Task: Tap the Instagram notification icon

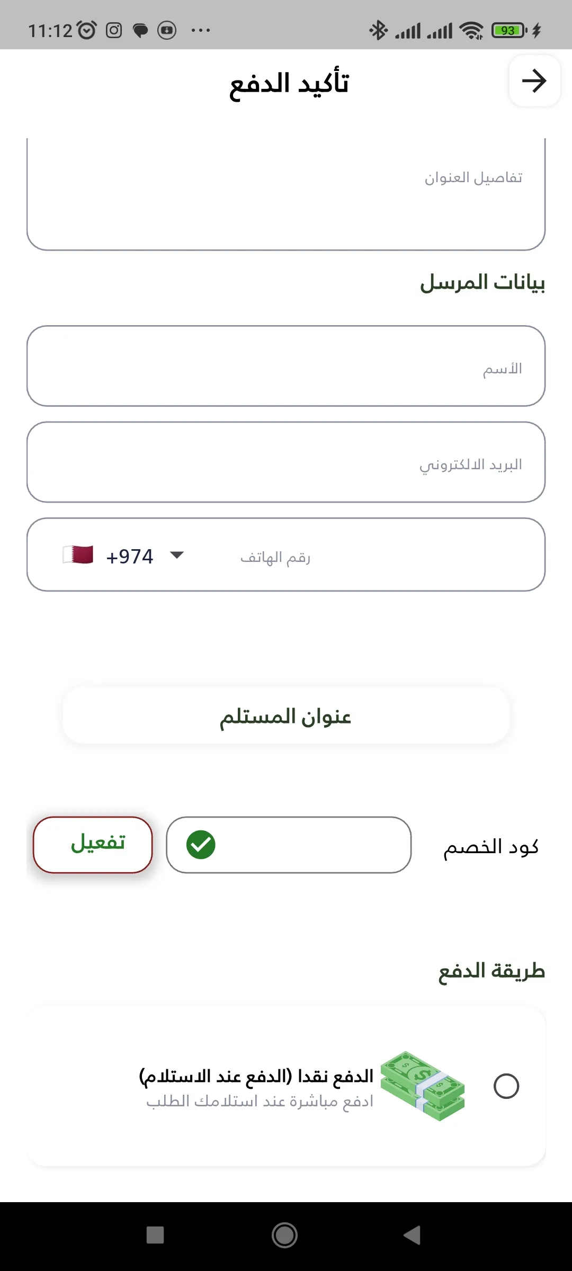Action: click(114, 30)
